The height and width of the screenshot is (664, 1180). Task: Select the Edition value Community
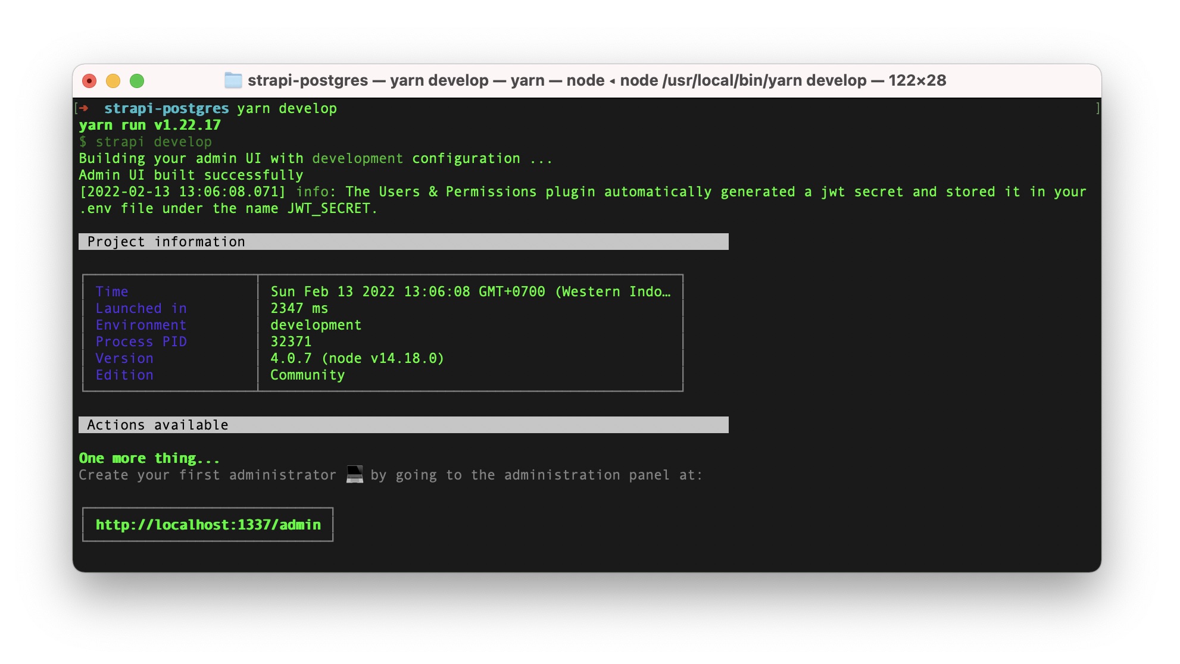coord(307,375)
